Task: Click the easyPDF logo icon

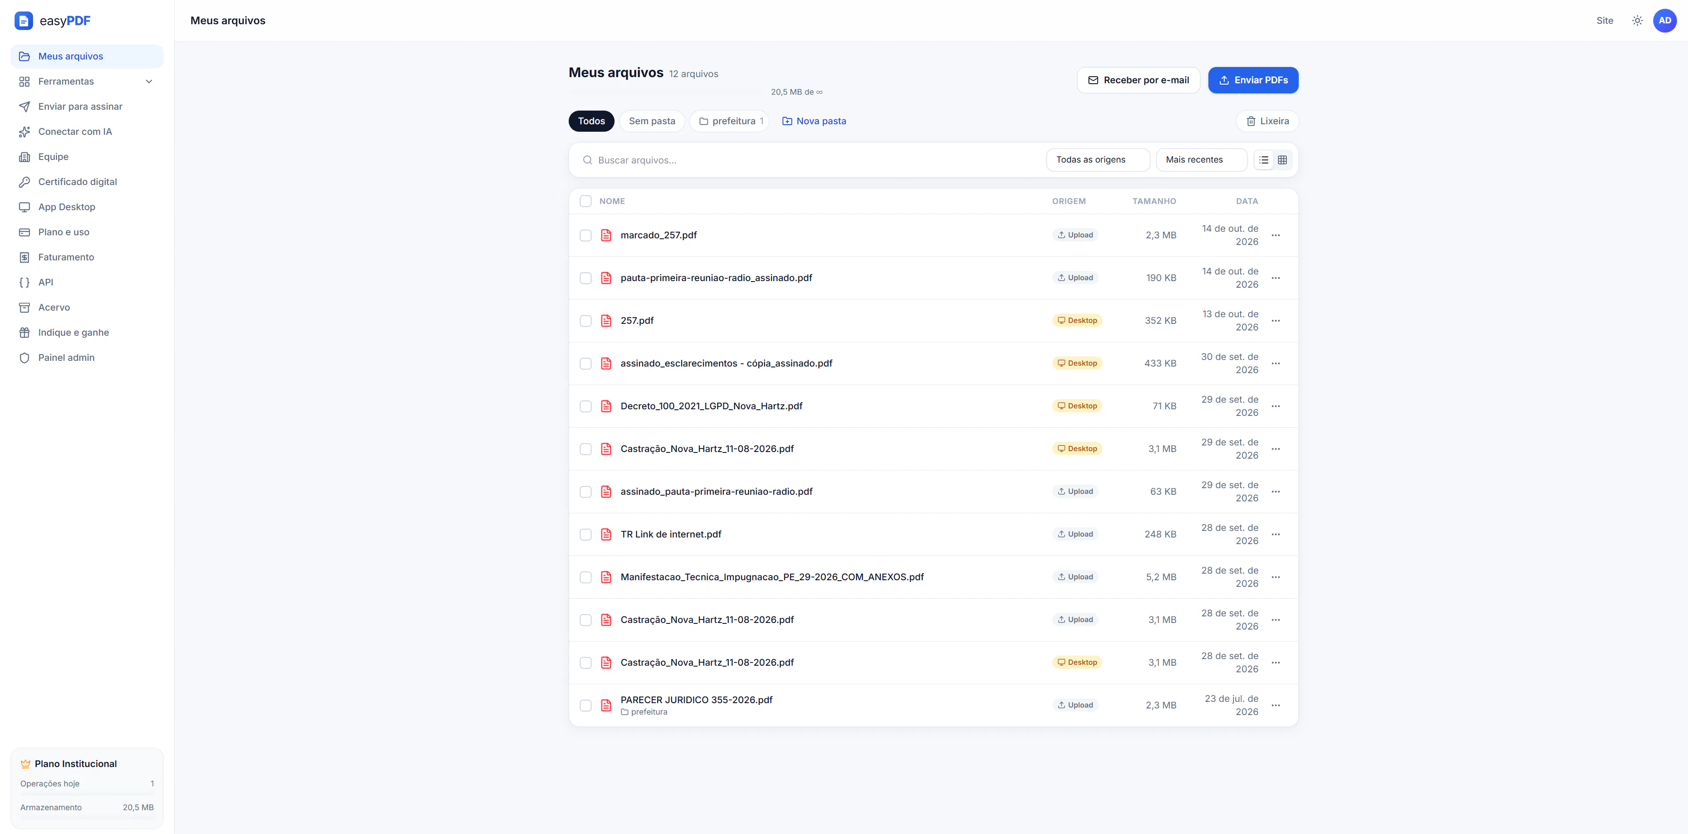Action: [x=24, y=21]
